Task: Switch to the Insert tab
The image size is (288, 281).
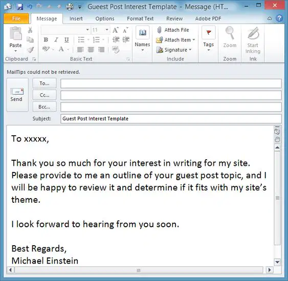Action: click(76, 18)
